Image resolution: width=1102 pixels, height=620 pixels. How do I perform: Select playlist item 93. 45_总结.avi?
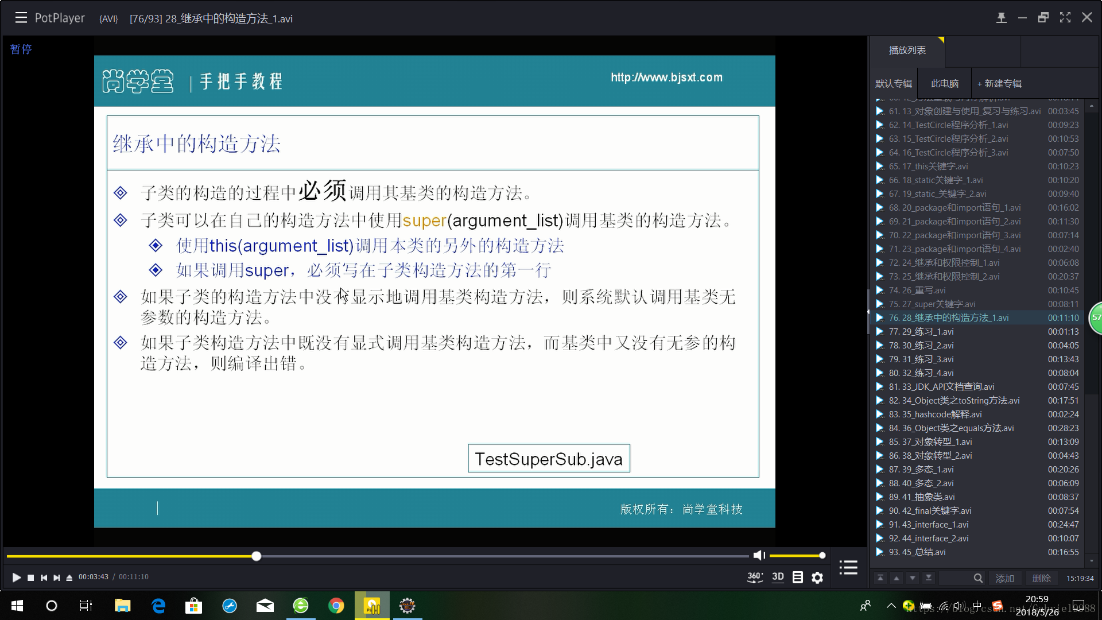[979, 552]
